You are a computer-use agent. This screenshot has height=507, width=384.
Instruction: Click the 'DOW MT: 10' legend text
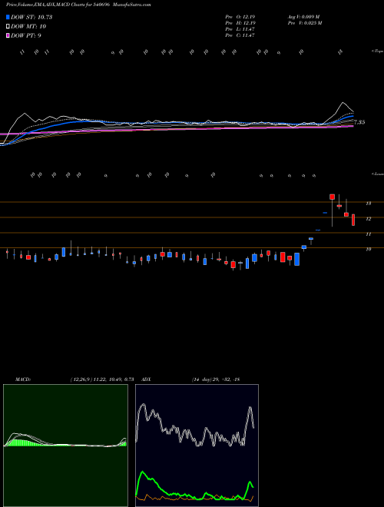pos(28,27)
